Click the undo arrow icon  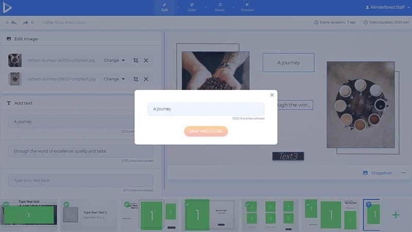(x=14, y=23)
